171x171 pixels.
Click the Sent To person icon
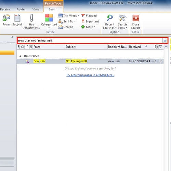pos(61,21)
